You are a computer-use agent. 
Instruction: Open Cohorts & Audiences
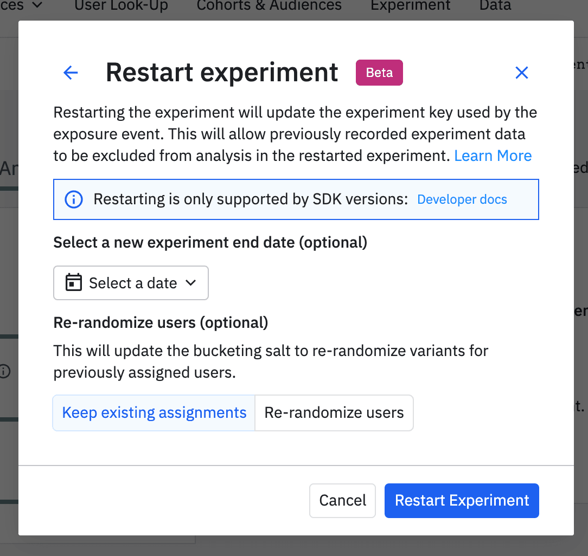click(269, 6)
